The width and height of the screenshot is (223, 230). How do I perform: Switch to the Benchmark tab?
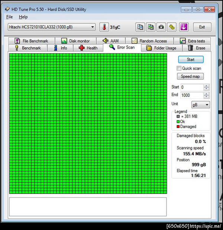click(x=28, y=48)
